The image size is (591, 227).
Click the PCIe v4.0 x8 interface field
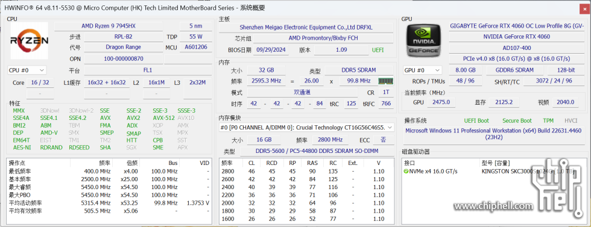pyautogui.click(x=516, y=59)
